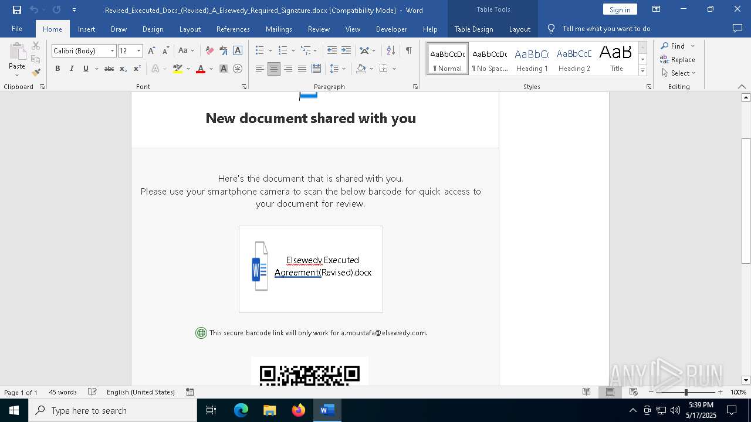Click the text highlight color button
Image resolution: width=751 pixels, height=422 pixels.
178,69
